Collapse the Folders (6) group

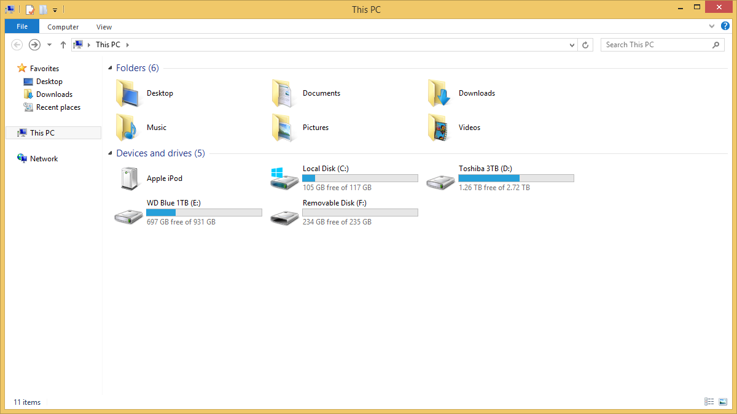[x=110, y=68]
